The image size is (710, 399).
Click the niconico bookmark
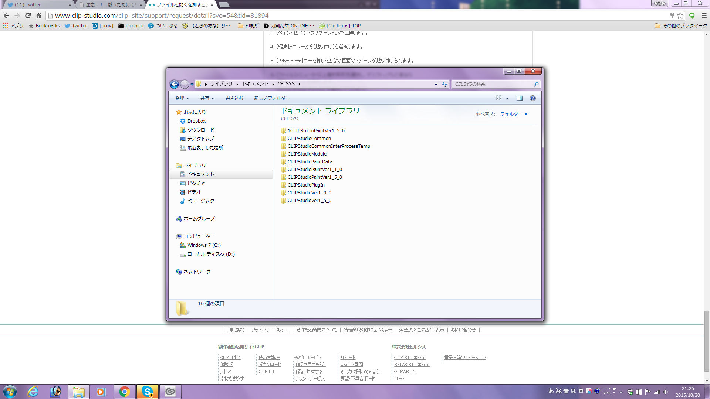[x=131, y=26]
